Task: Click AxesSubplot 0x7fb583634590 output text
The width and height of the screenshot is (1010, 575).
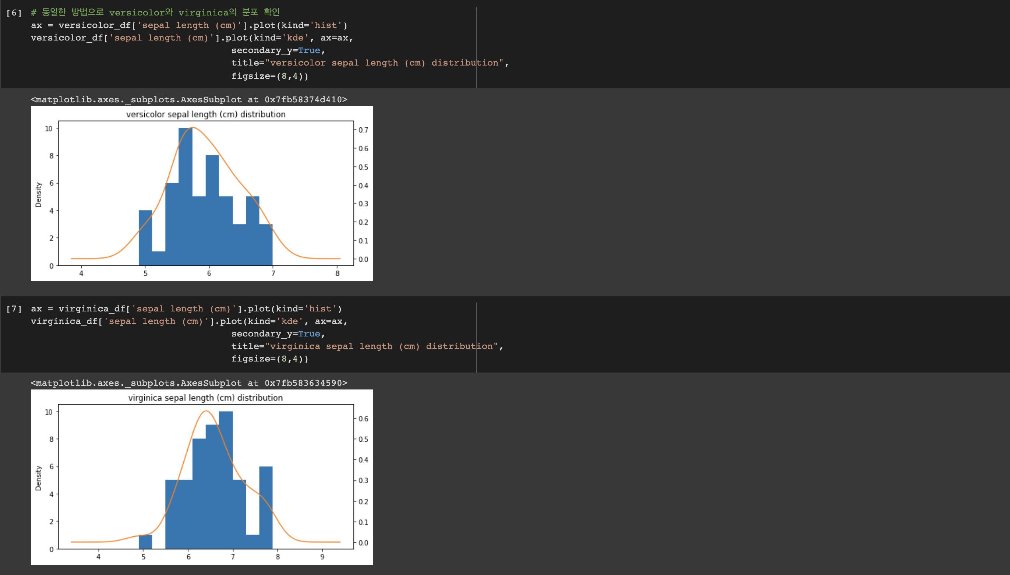Action: point(189,383)
